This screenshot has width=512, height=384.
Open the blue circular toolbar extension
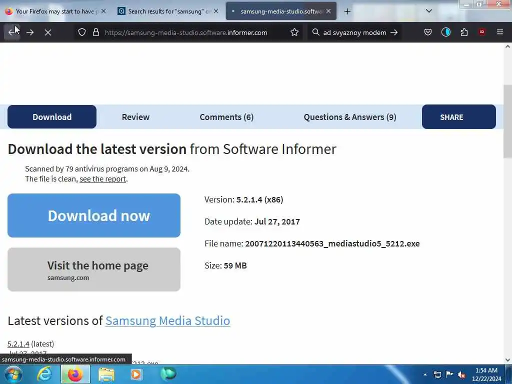click(445, 32)
